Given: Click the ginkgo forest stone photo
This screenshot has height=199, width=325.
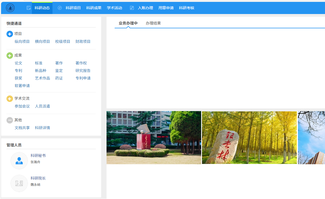Looking at the screenshot, I should (249, 138).
